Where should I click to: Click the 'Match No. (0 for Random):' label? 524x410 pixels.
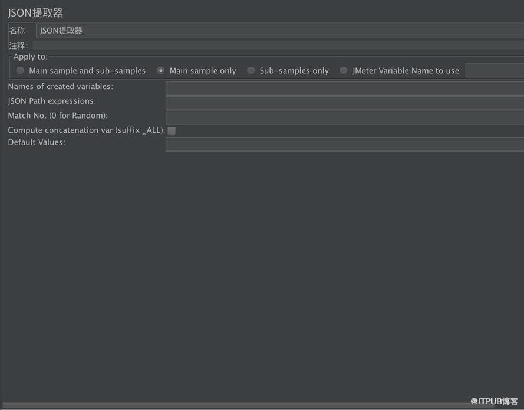58,116
